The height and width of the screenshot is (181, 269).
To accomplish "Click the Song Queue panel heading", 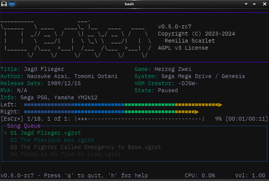I will click(x=24, y=126).
